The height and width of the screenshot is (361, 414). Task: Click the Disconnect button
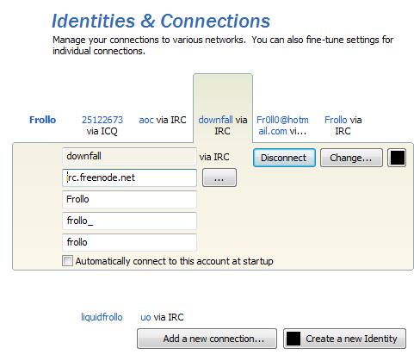[284, 158]
